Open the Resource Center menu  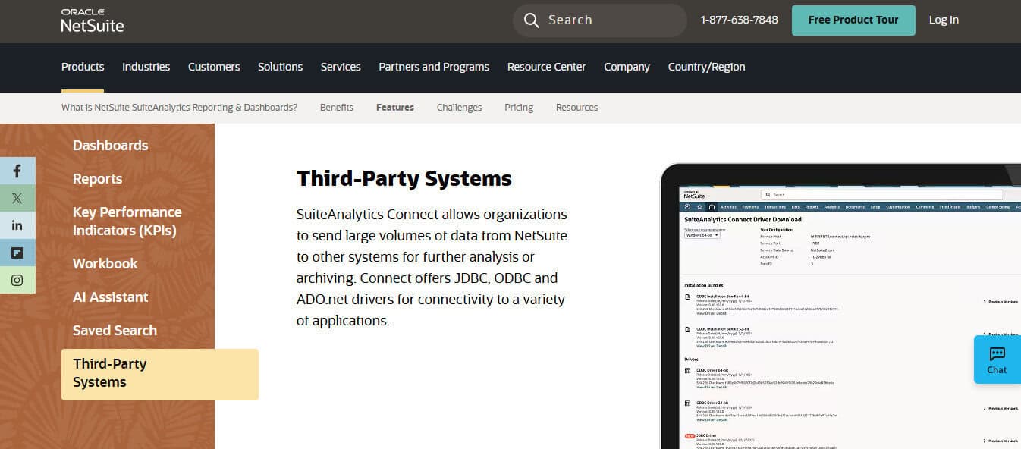546,67
